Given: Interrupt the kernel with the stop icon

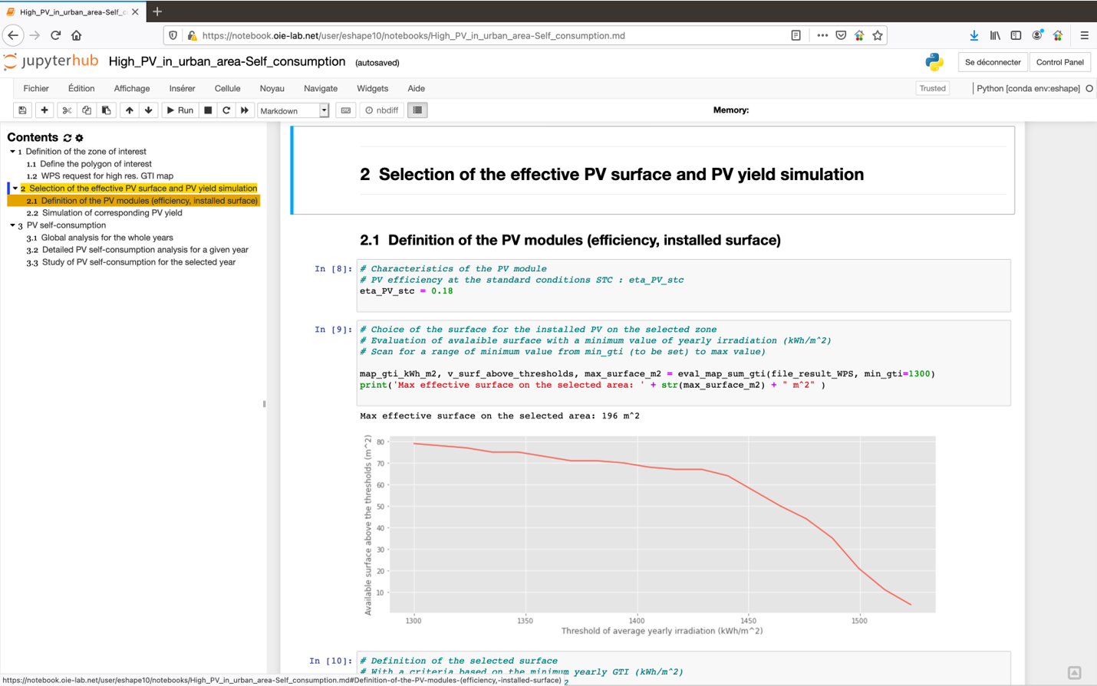Looking at the screenshot, I should coord(206,110).
